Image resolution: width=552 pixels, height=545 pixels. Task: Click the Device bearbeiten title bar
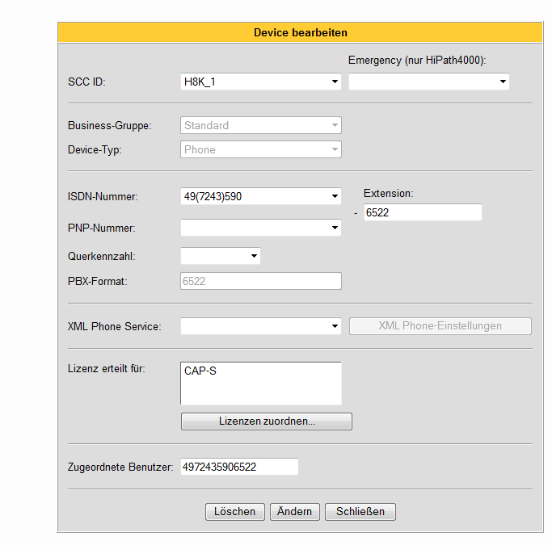point(301,32)
